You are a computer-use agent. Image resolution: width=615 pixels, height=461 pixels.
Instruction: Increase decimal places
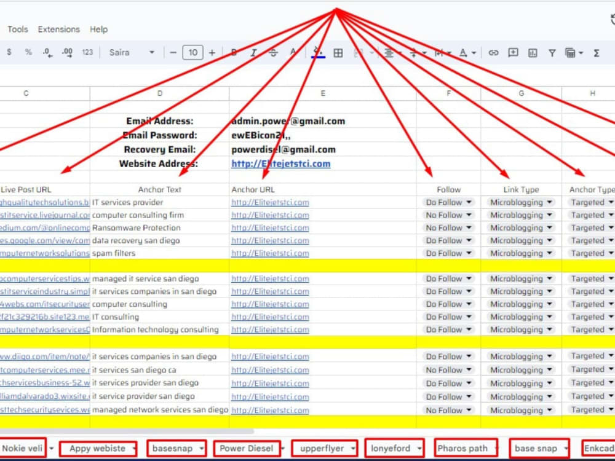(x=67, y=52)
